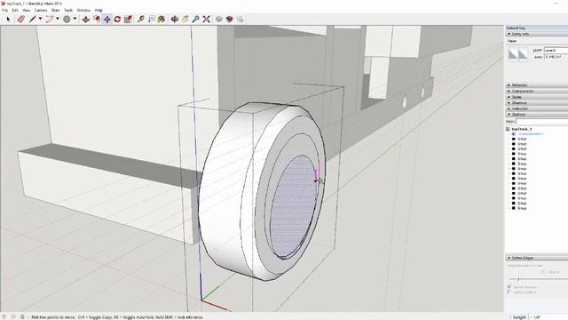Open the Help menu
Image resolution: width=568 pixels, height=320 pixels.
(99, 10)
